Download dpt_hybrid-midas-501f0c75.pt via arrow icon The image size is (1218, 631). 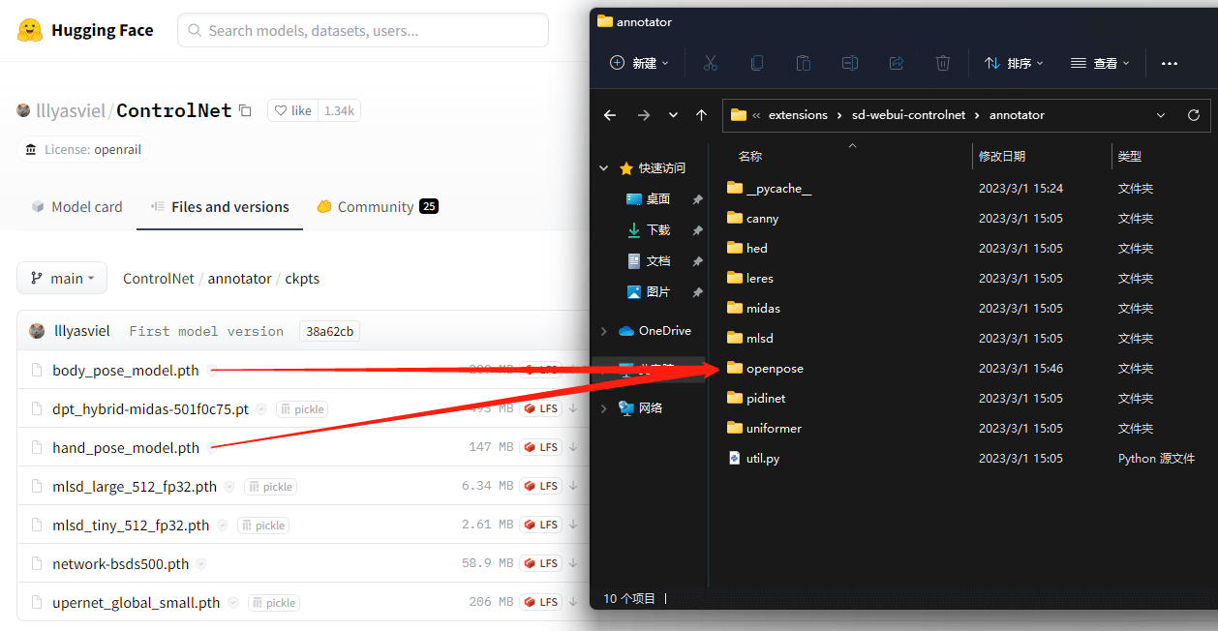(x=573, y=408)
